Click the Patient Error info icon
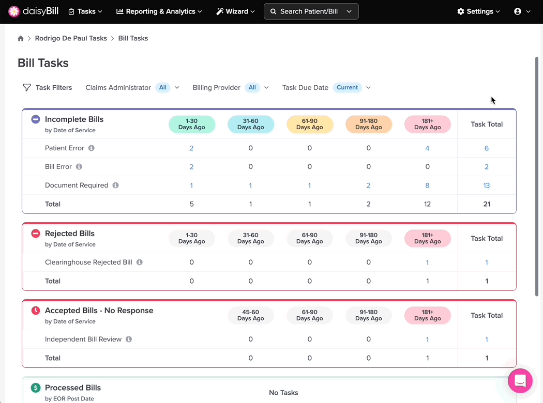 [x=92, y=148]
